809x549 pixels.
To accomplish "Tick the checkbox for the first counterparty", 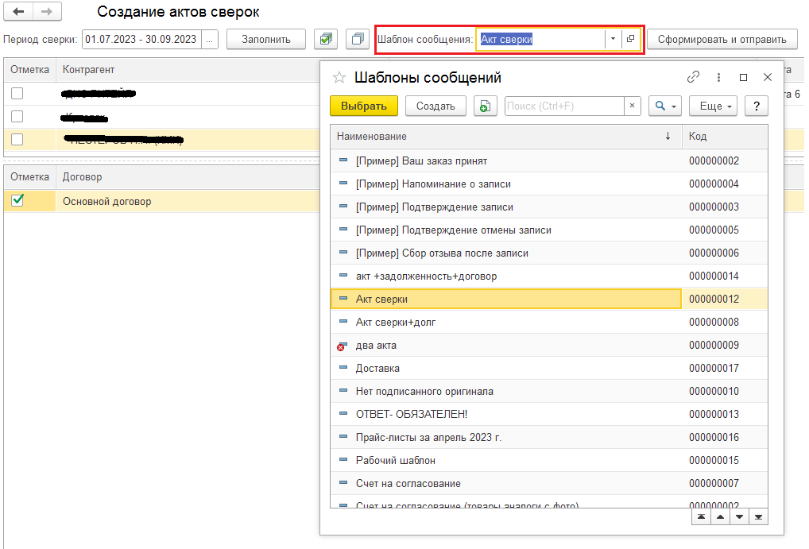I will (x=17, y=94).
